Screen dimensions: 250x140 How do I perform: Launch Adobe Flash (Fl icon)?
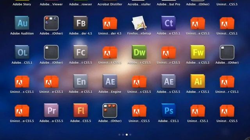pyautogui.click(x=80, y=110)
